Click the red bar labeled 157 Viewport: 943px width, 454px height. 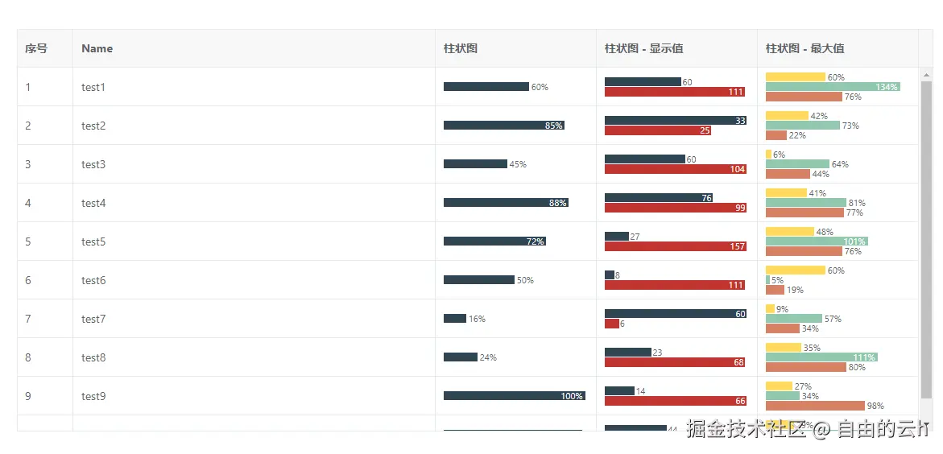(x=675, y=246)
